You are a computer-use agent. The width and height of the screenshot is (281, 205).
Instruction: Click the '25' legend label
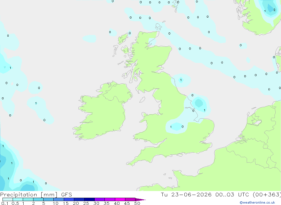(86, 203)
